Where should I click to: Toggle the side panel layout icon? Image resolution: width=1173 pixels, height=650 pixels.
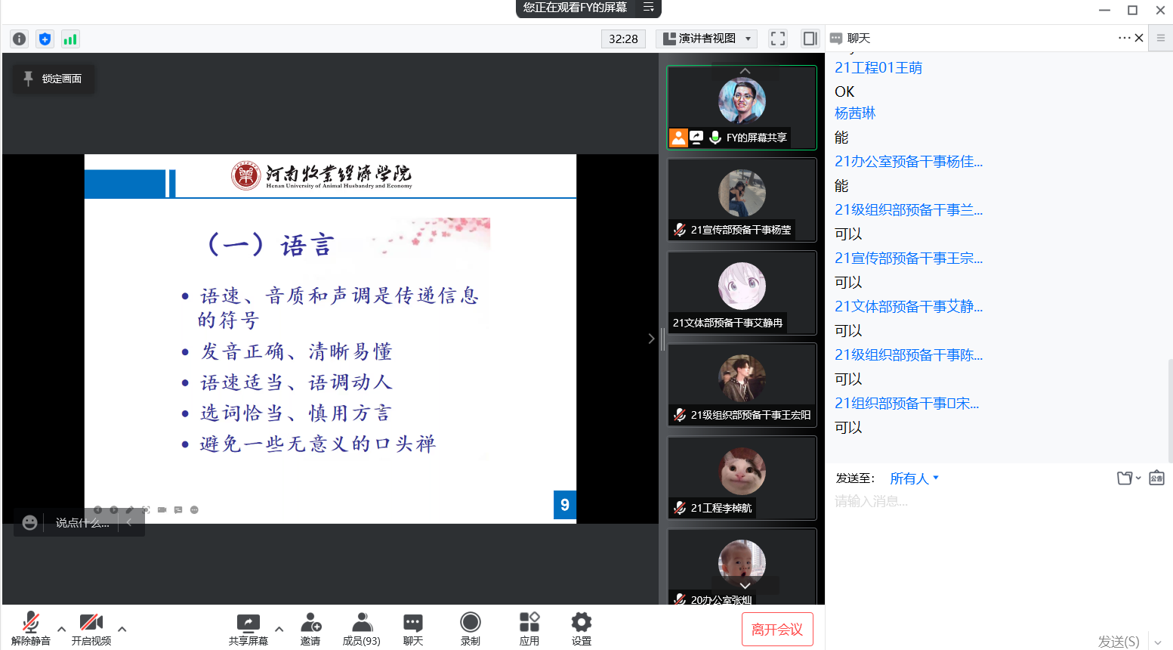click(x=810, y=39)
